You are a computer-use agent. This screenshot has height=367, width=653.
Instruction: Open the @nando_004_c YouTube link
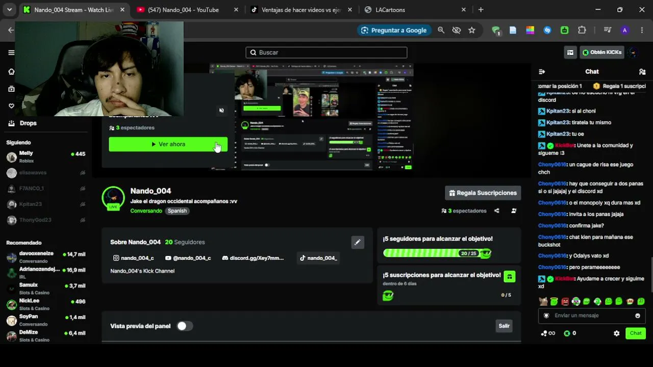tap(188, 258)
